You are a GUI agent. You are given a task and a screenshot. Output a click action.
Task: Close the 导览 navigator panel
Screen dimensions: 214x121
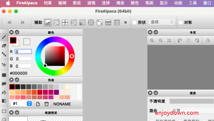click(x=150, y=32)
